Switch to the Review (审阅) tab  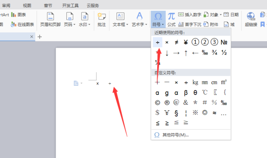point(6,6)
